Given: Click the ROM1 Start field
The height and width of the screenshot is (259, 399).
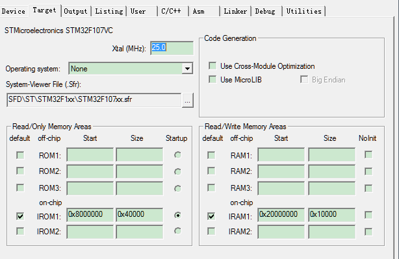Looking at the screenshot, I should [90, 154].
